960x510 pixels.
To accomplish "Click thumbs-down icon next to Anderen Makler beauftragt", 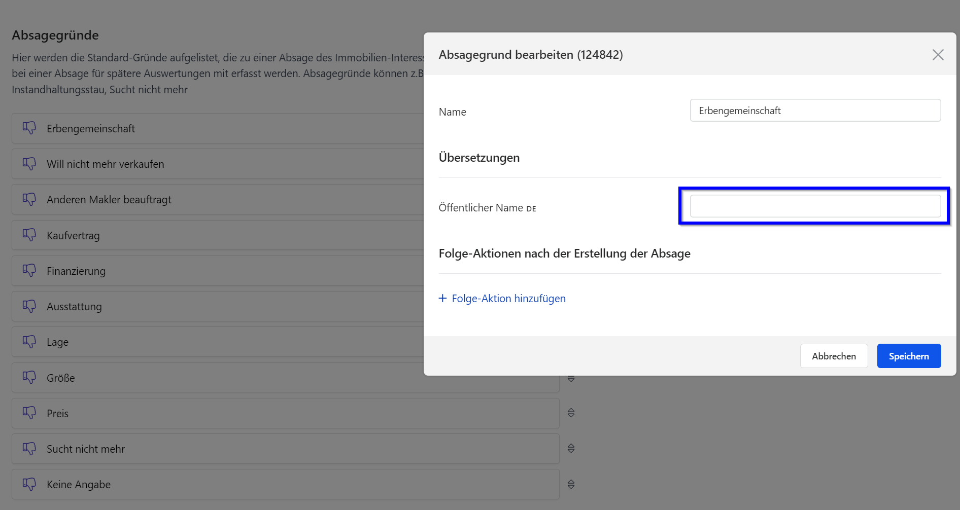I will [x=29, y=199].
